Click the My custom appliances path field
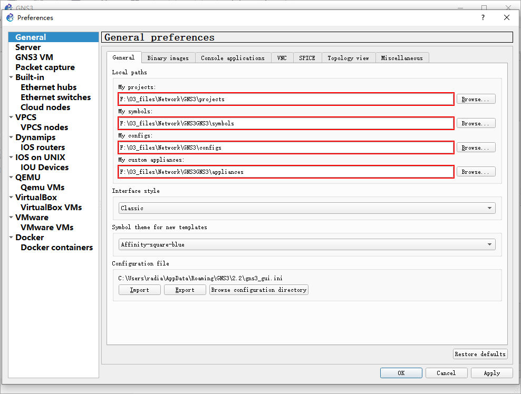 coord(286,172)
